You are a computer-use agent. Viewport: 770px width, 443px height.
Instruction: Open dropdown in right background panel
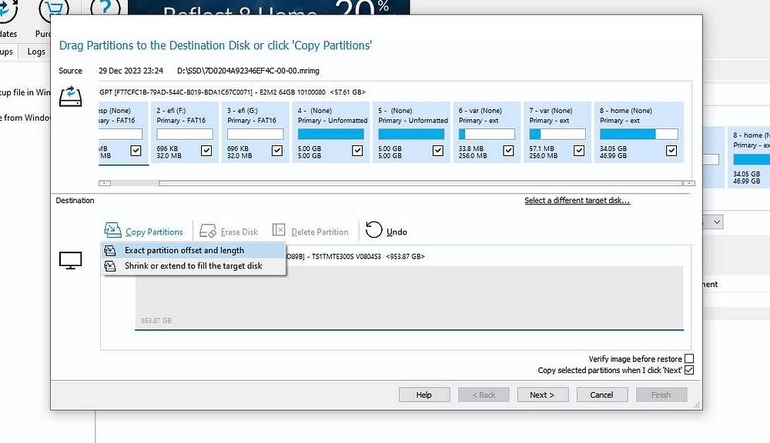(x=717, y=221)
